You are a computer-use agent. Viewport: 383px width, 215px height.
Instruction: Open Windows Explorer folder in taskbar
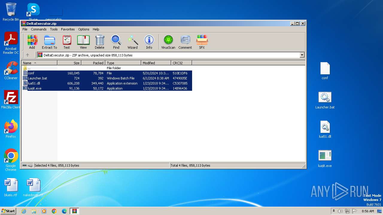click(34, 211)
